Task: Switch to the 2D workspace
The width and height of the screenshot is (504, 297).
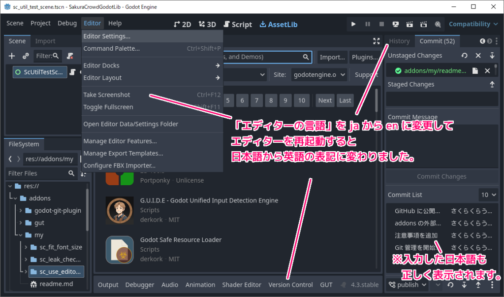Action: [x=182, y=25]
